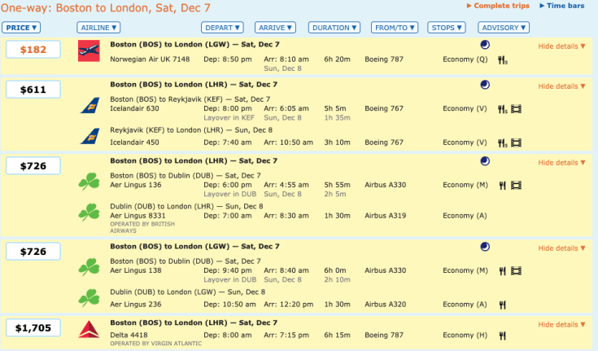Open the PRICE sort dropdown
This screenshot has height=351, width=598.
(21, 28)
